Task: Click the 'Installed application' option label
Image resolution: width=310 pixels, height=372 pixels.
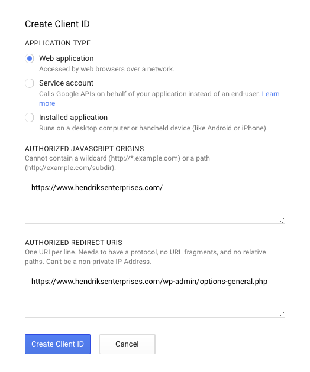Action: point(73,118)
